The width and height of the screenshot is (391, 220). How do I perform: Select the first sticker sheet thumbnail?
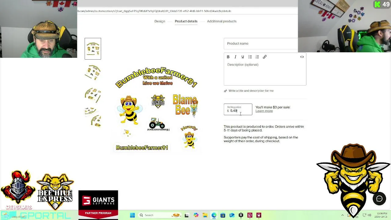93,49
